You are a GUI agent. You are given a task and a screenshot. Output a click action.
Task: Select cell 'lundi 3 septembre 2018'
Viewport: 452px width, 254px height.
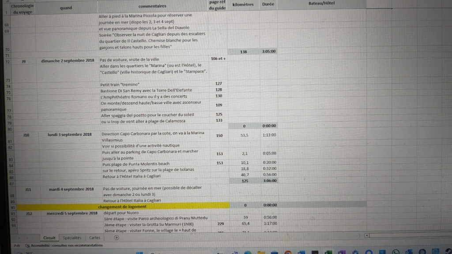click(x=69, y=134)
